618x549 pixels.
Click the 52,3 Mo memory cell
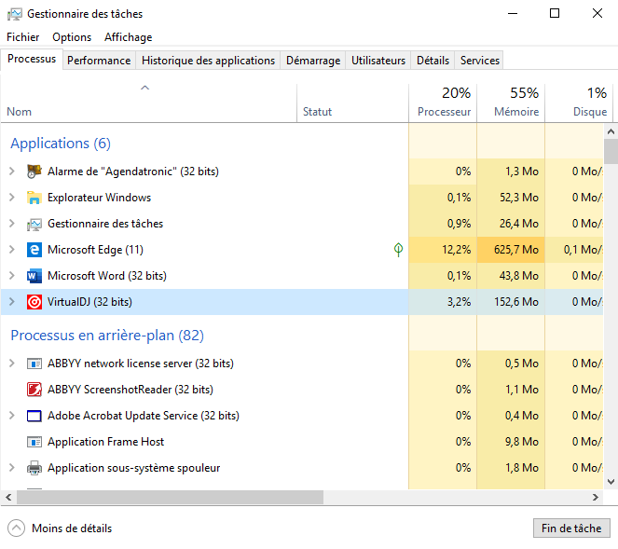(511, 198)
